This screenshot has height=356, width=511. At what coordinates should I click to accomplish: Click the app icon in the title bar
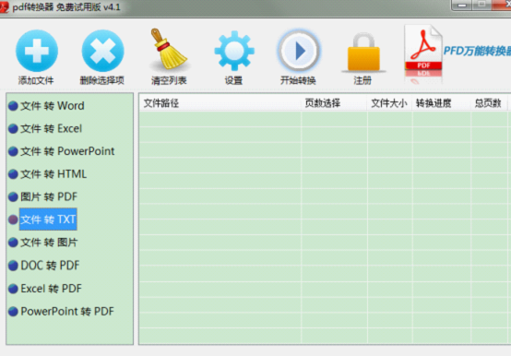pos(5,6)
